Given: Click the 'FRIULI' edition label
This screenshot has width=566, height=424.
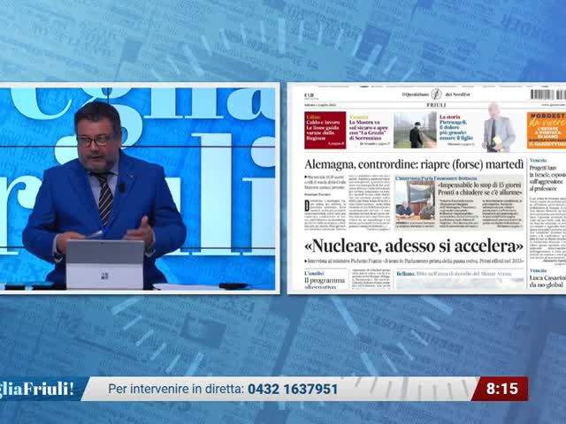Looking at the screenshot, I should pos(436,105).
